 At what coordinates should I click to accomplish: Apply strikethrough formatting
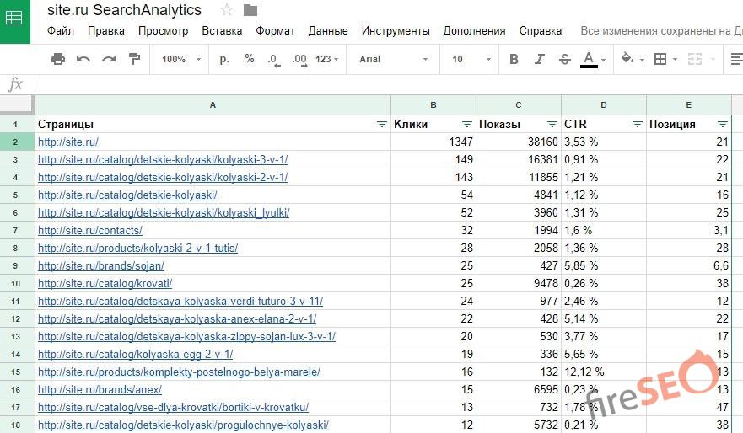point(563,59)
